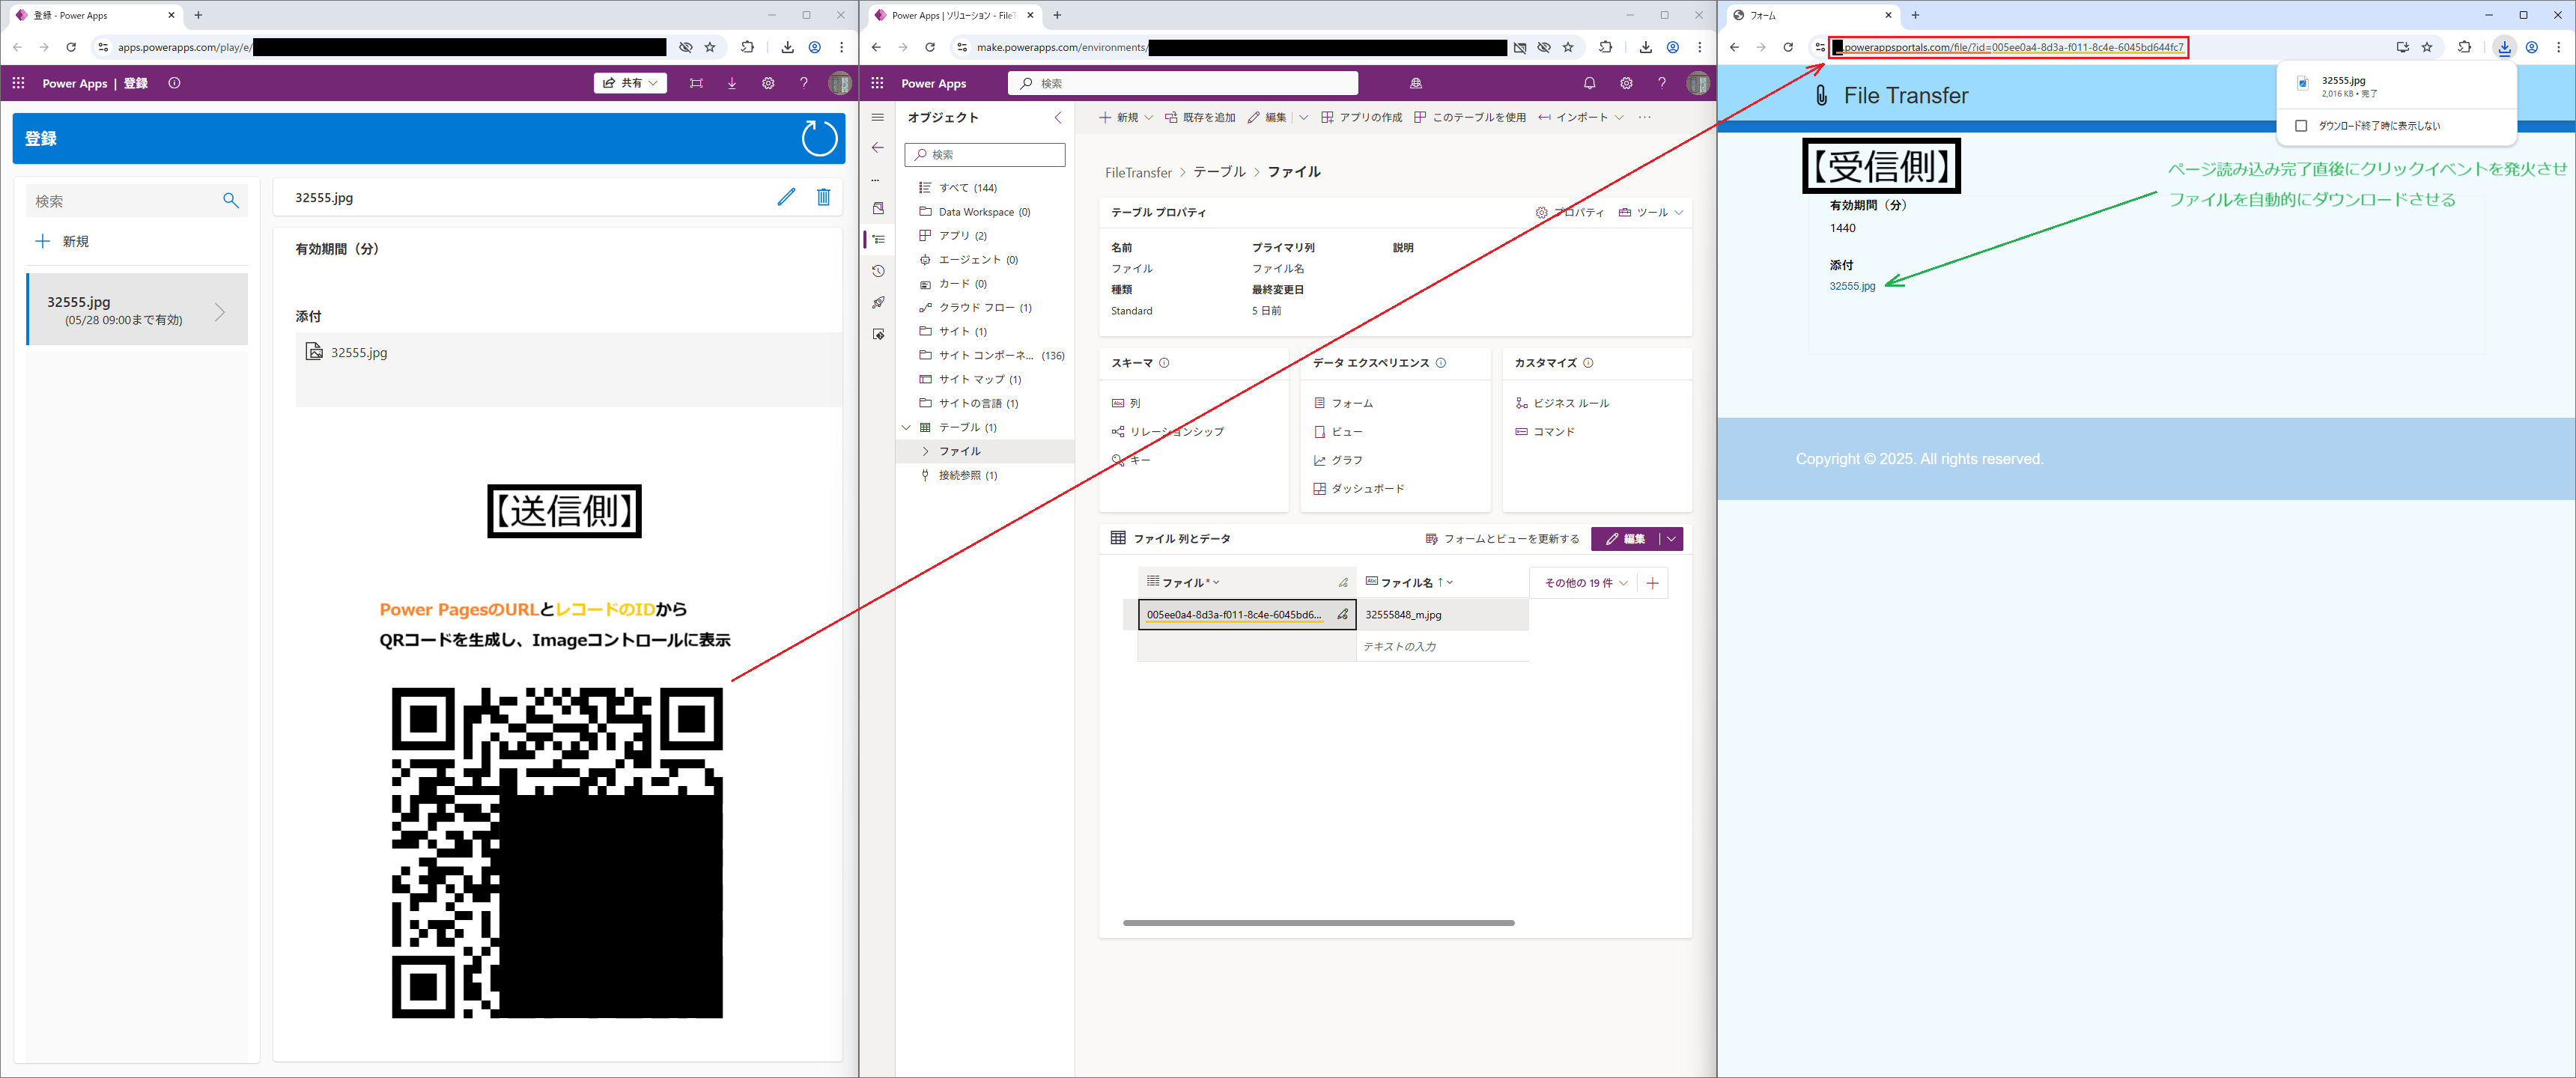Click the back arrow in the maker portal left rail
This screenshot has width=2576, height=1078.
(x=877, y=147)
